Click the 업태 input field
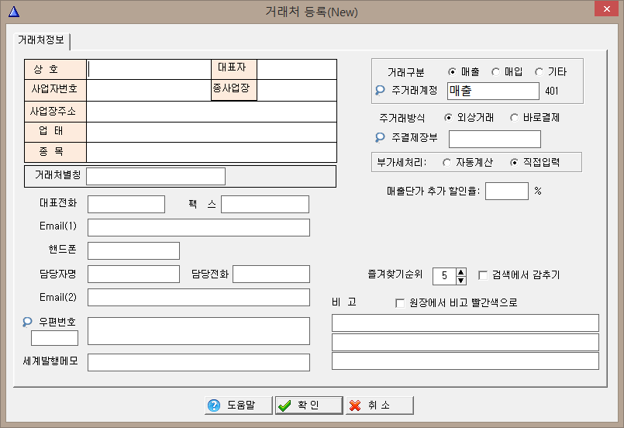 (212, 132)
